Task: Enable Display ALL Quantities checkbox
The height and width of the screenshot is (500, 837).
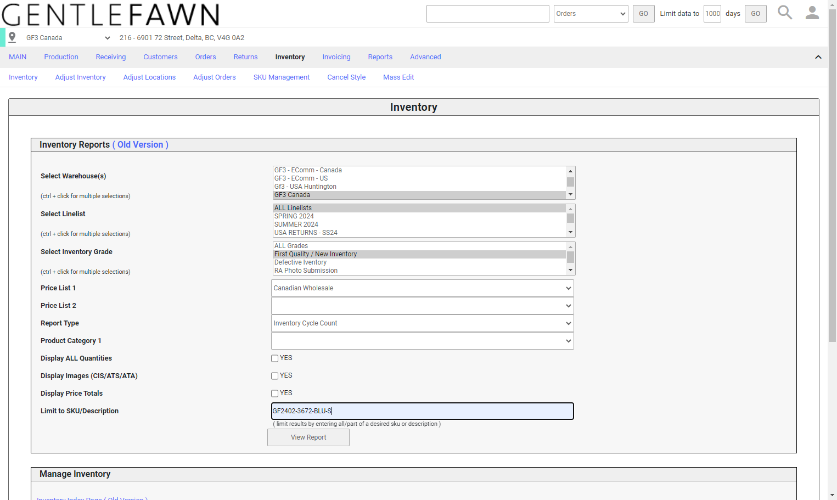Action: pos(274,358)
